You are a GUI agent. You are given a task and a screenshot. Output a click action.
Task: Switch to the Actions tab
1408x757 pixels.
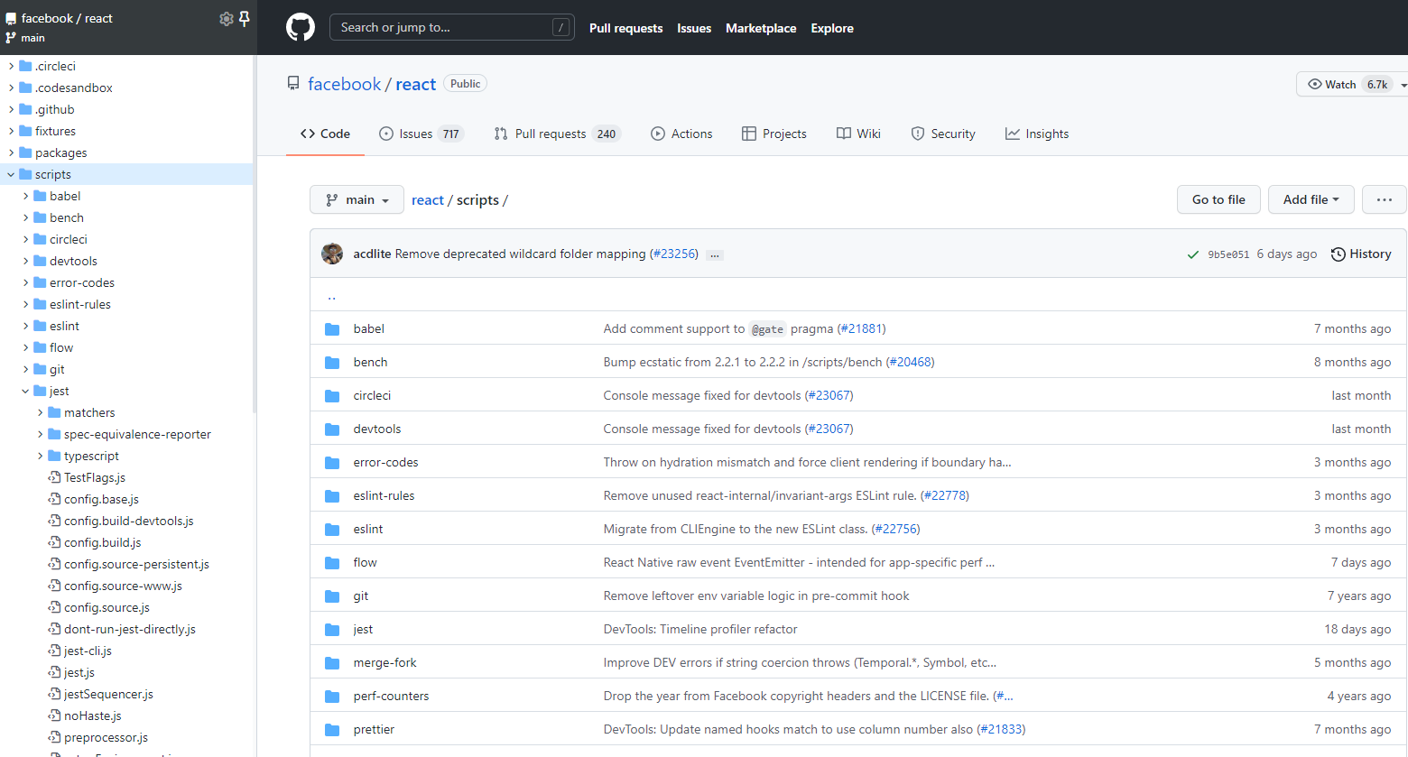pos(681,134)
